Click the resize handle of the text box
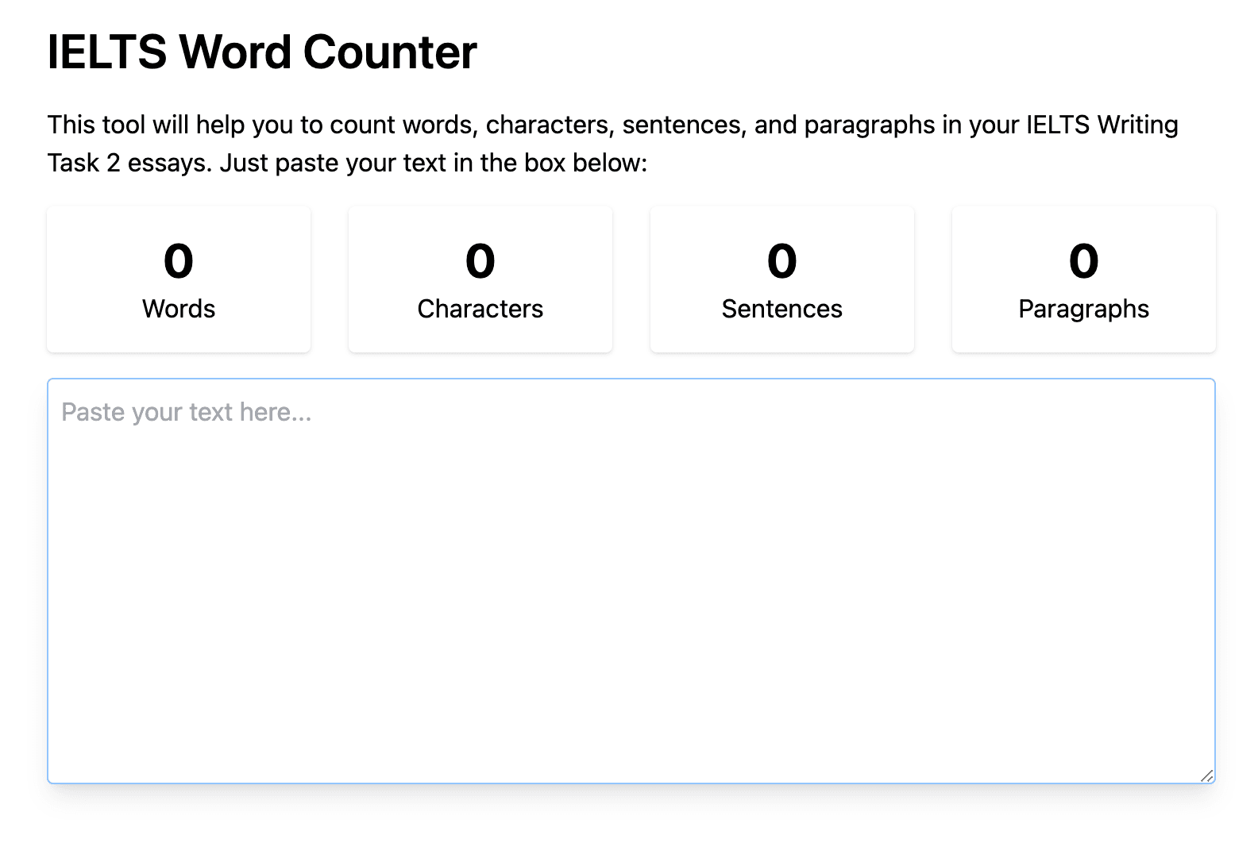Viewport: 1258px width, 843px height. 1206,776
